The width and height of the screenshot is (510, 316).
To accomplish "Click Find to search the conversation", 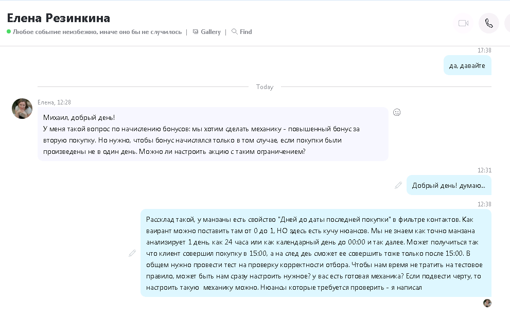I will pyautogui.click(x=242, y=32).
